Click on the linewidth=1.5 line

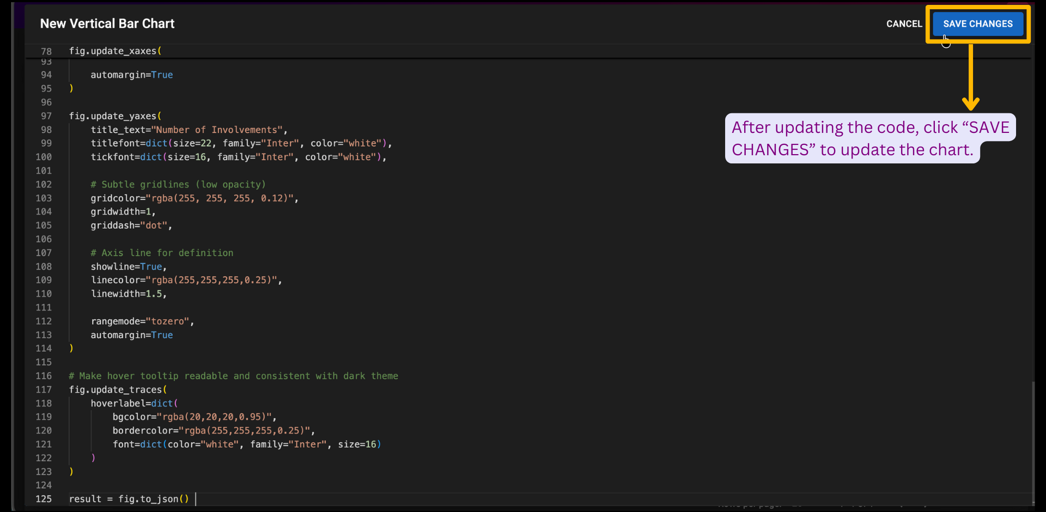pos(128,294)
